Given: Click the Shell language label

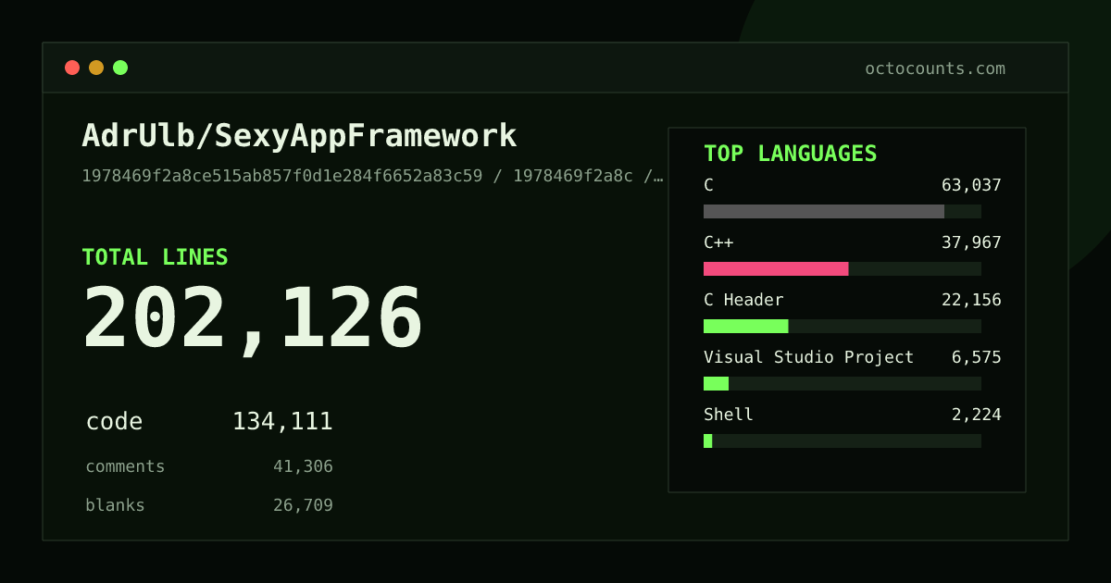Looking at the screenshot, I should [x=729, y=415].
